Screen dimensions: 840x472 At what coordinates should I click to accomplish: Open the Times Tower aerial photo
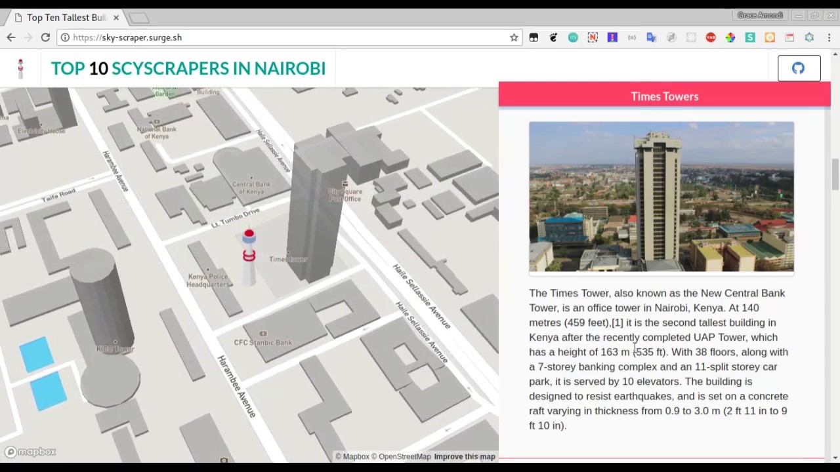click(x=661, y=197)
